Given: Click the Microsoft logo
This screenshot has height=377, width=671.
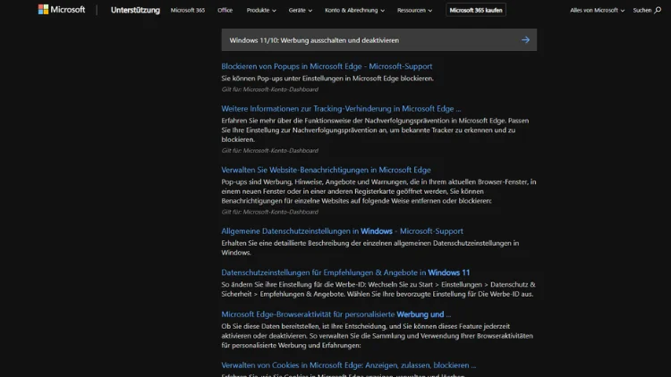Looking at the screenshot, I should pos(62,10).
